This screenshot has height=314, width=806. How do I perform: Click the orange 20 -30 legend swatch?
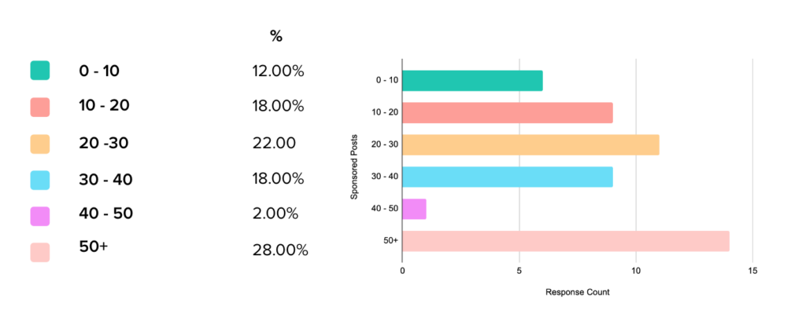click(x=40, y=143)
